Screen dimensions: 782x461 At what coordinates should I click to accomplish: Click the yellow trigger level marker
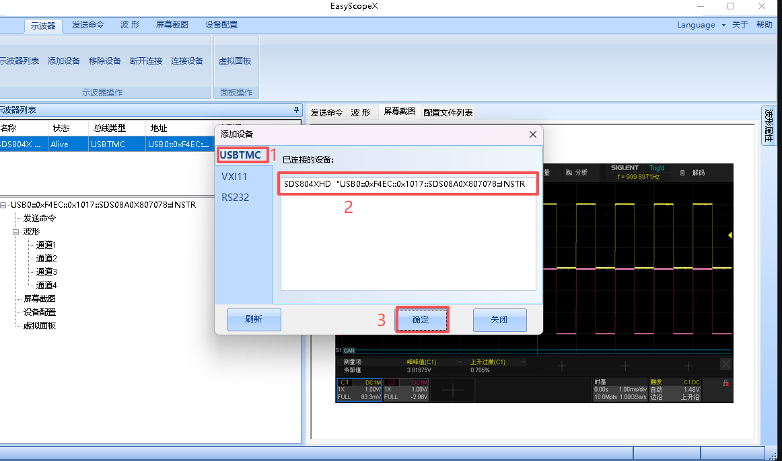730,235
